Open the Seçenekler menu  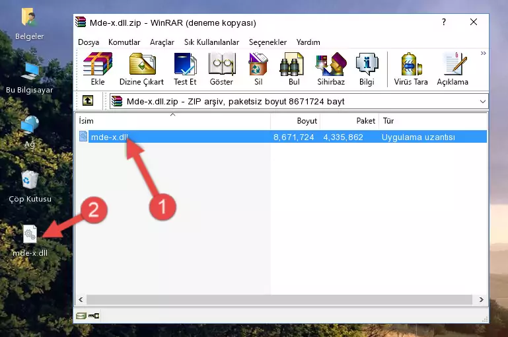coord(268,42)
